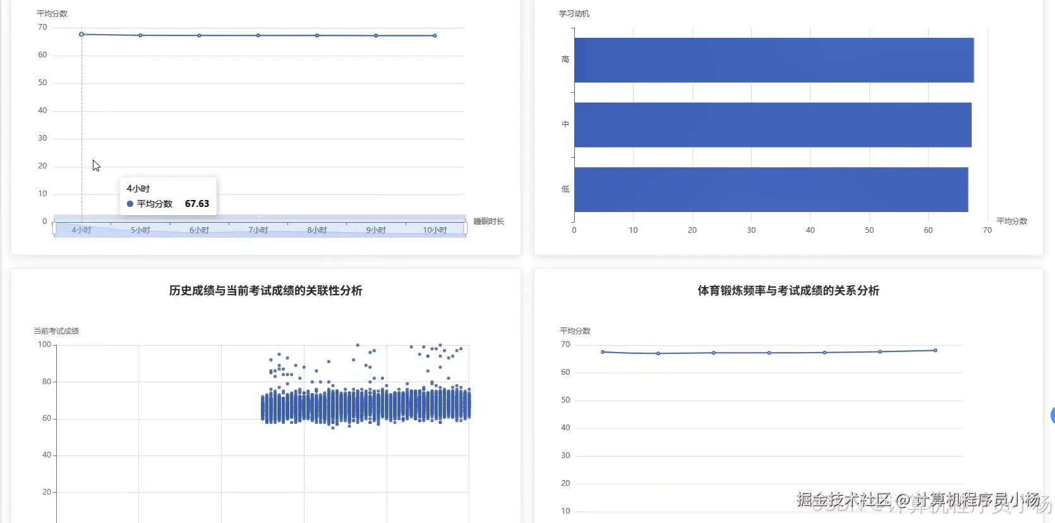This screenshot has height=523, width=1055.
Task: Click the 10小时 data point on sleep line
Action: point(435,35)
